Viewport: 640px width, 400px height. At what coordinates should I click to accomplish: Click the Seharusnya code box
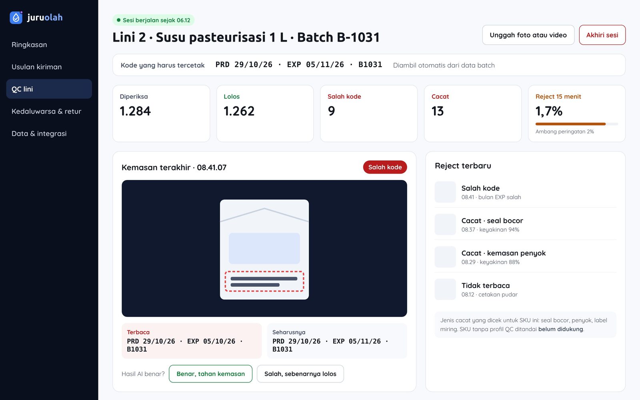pyautogui.click(x=337, y=341)
